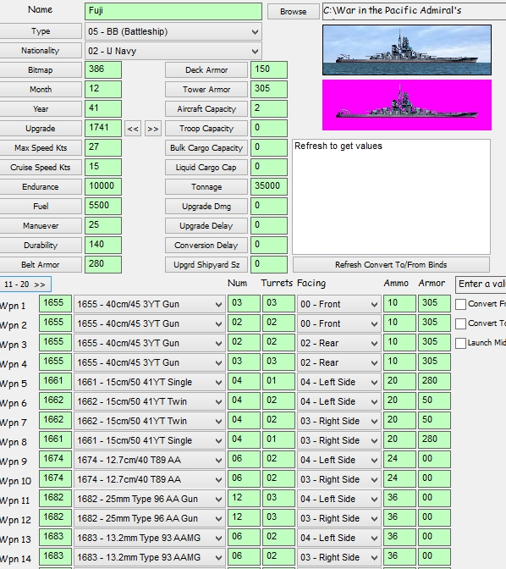
Task: Click the Liquid Cargo Cap label button
Action: point(206,168)
